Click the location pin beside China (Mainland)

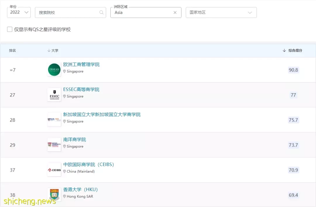tap(64, 171)
